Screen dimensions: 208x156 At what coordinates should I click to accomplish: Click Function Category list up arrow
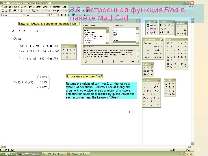tap(107, 29)
